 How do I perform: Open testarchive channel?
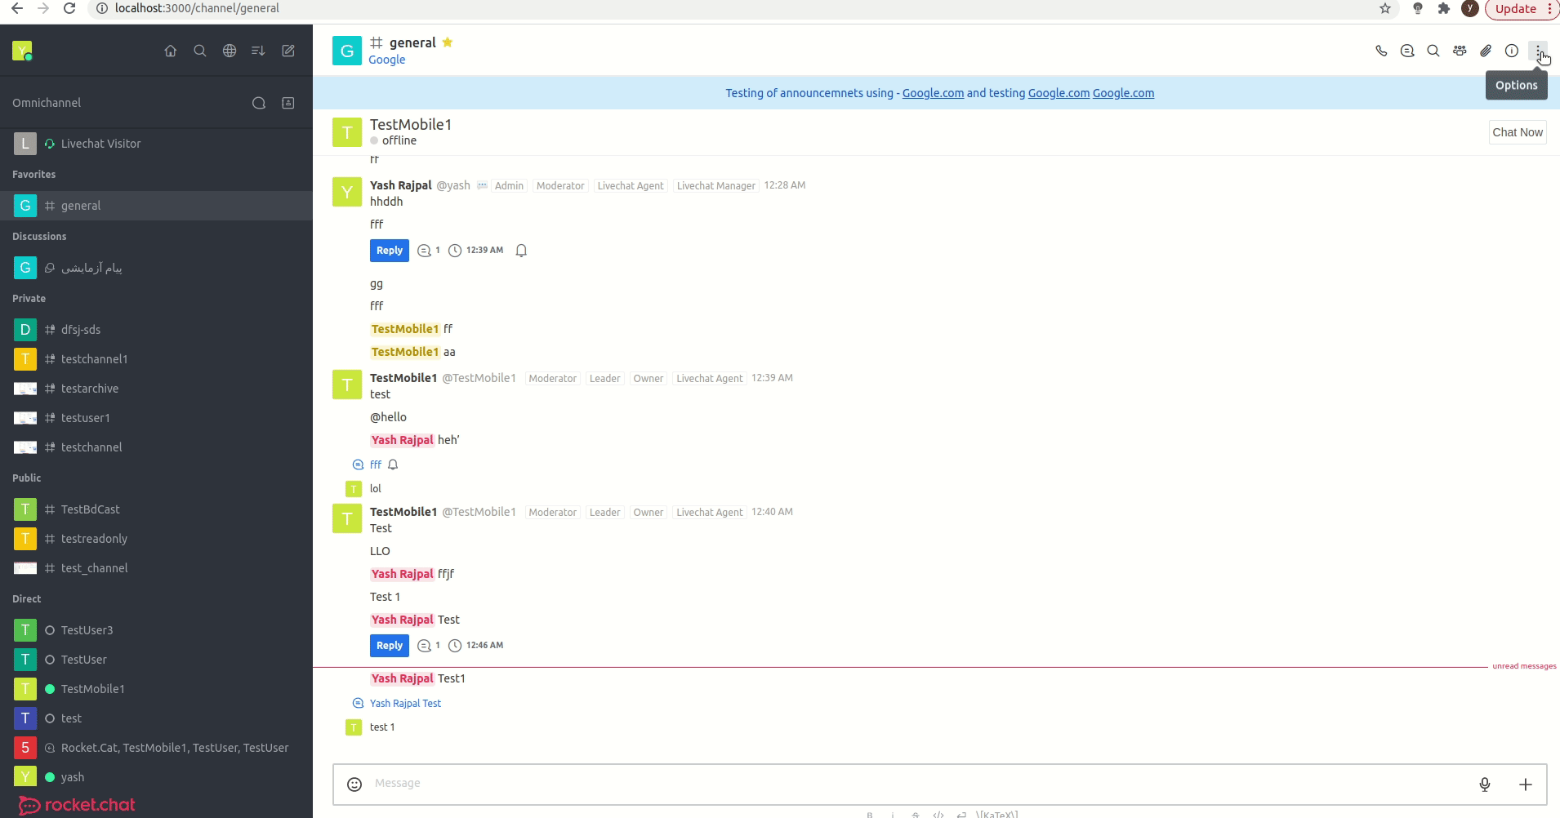click(x=156, y=389)
